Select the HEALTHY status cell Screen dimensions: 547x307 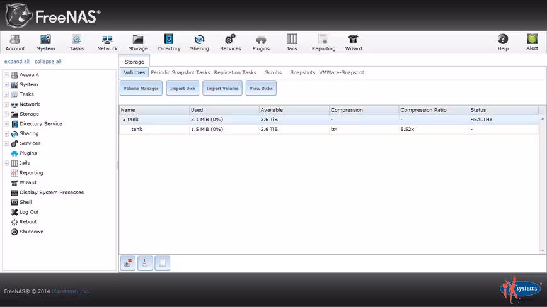(504, 120)
